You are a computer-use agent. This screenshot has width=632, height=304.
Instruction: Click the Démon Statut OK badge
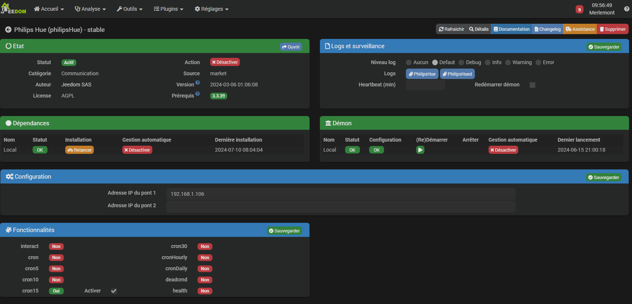pos(353,150)
